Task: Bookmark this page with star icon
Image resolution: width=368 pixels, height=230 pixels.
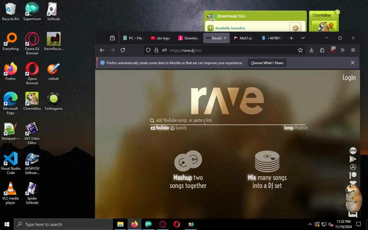Action: [300, 50]
